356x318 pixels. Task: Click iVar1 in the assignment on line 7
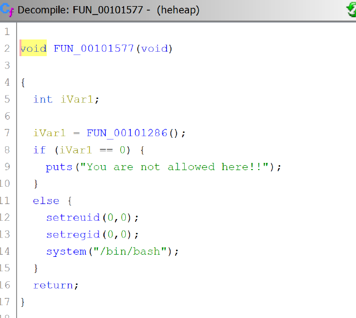pyautogui.click(x=50, y=133)
